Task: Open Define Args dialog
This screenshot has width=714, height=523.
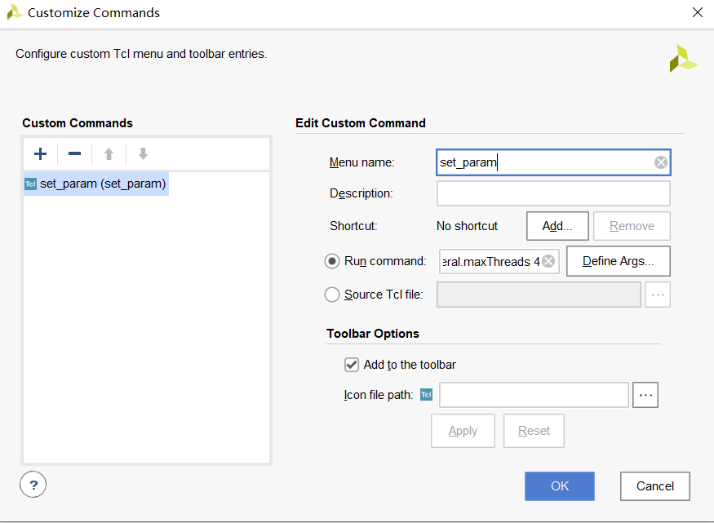Action: point(618,261)
